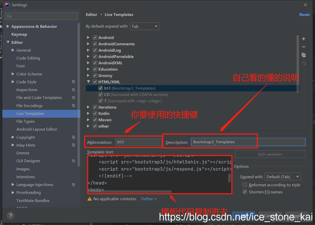Click the Reset link

click(304, 15)
